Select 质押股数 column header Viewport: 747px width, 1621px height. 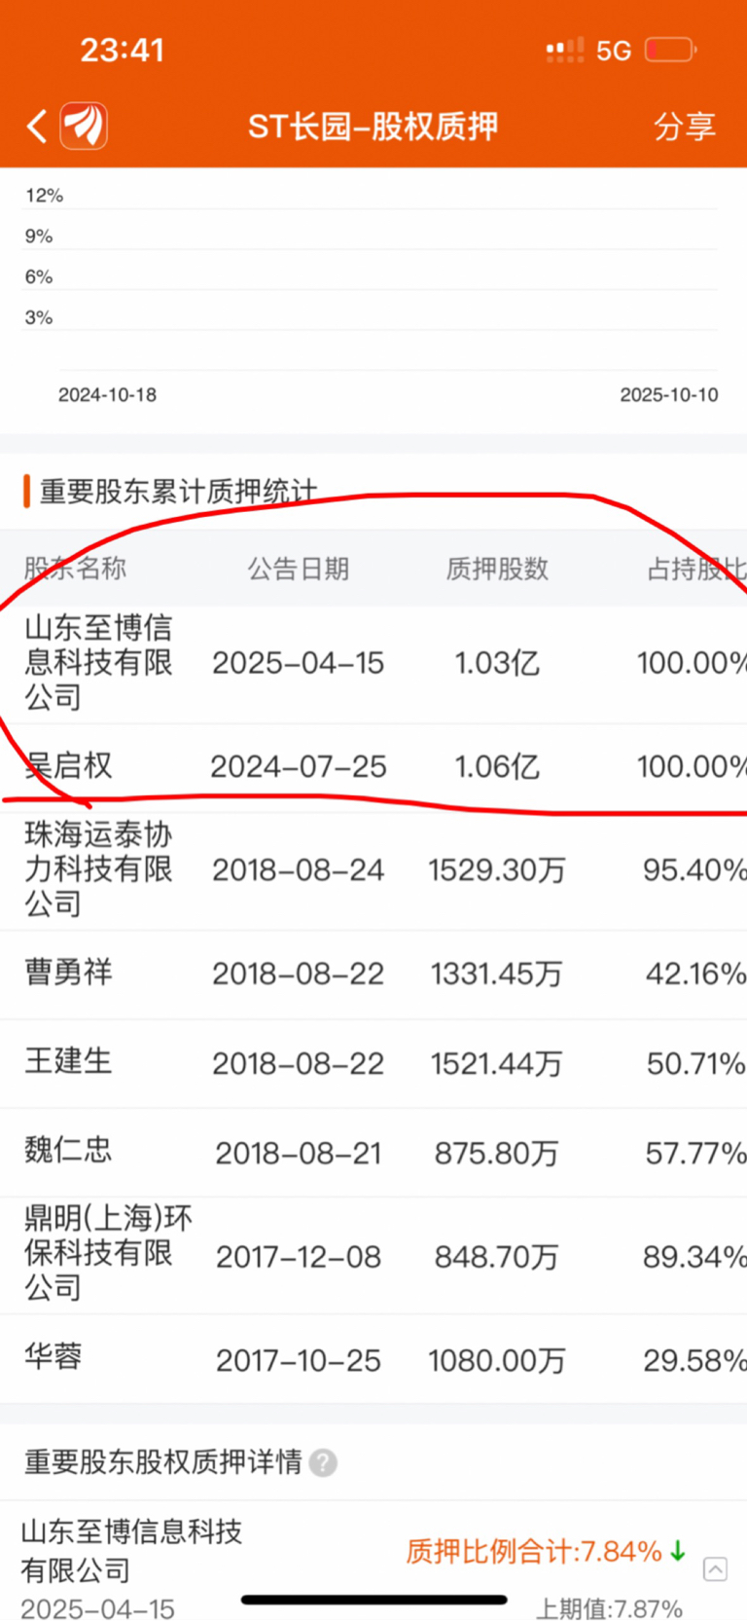[x=497, y=569]
